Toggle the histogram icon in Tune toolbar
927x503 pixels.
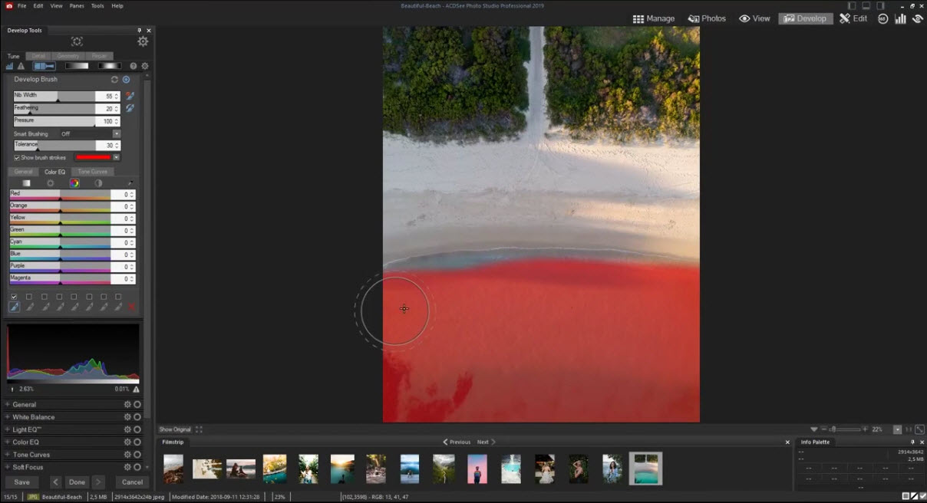tap(10, 67)
